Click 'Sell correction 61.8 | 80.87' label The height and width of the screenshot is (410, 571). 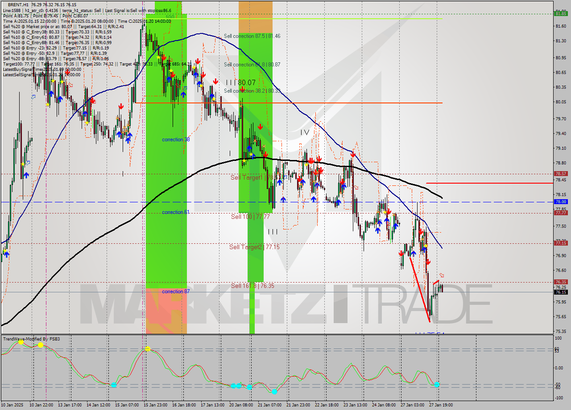252,65
